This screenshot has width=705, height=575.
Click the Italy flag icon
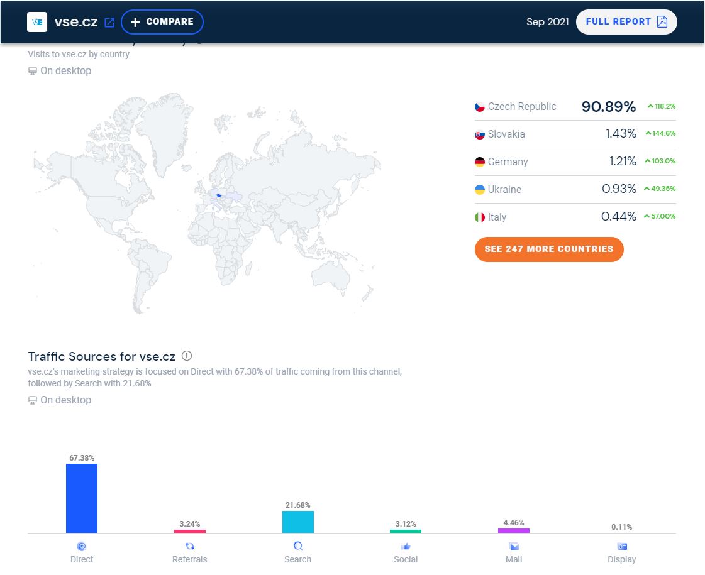coord(480,217)
